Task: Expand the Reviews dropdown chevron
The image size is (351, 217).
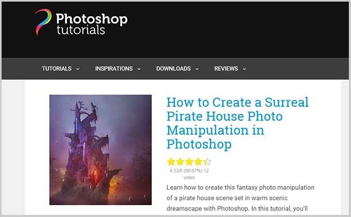Action: pos(244,69)
